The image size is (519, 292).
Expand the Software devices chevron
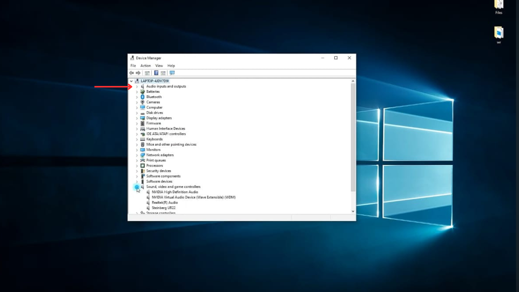[x=137, y=182]
